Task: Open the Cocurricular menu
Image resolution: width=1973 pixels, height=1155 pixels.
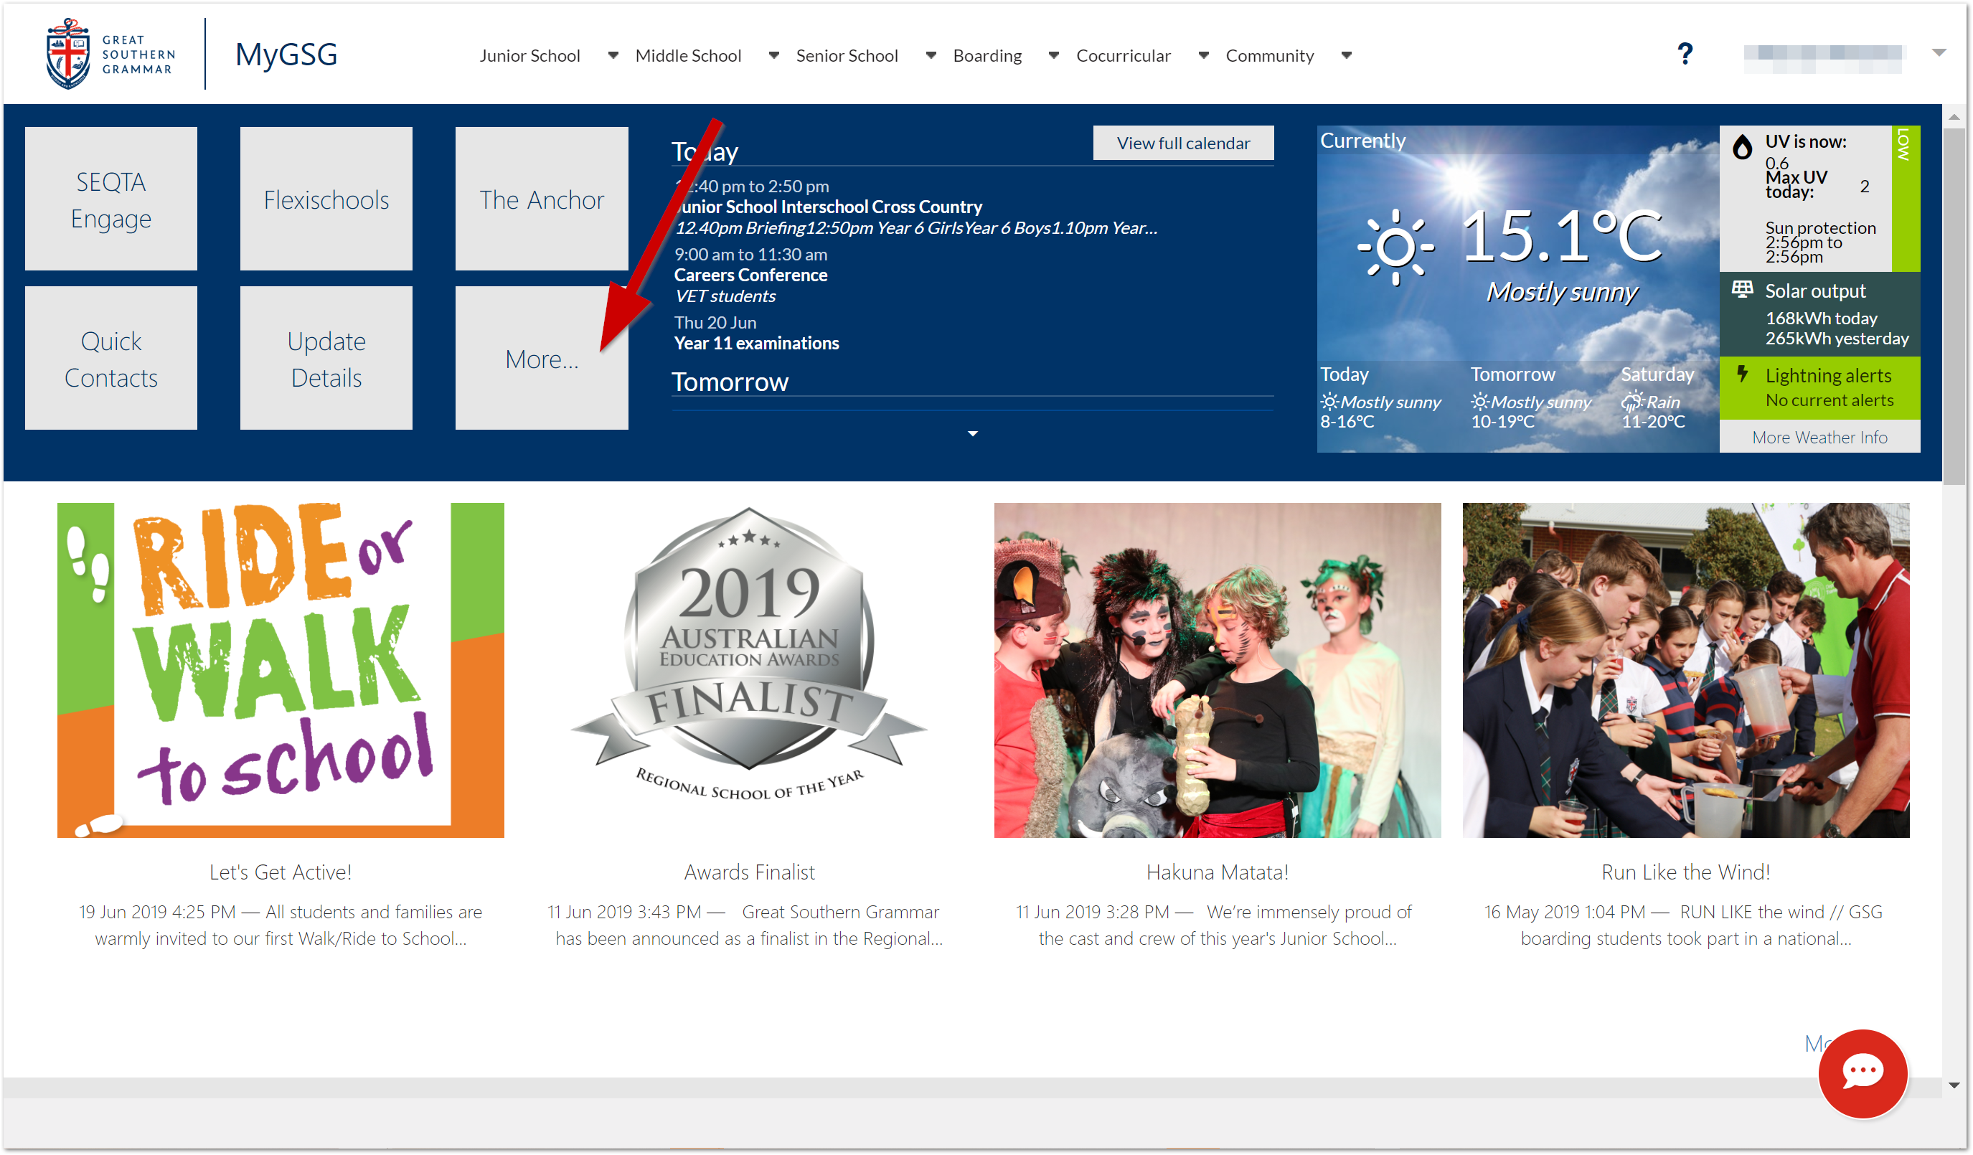Action: pyautogui.click(x=1123, y=55)
